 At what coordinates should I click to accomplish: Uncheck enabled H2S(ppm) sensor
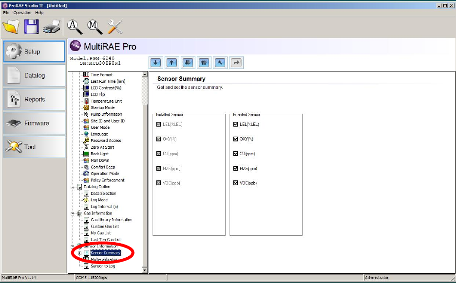coord(236,168)
